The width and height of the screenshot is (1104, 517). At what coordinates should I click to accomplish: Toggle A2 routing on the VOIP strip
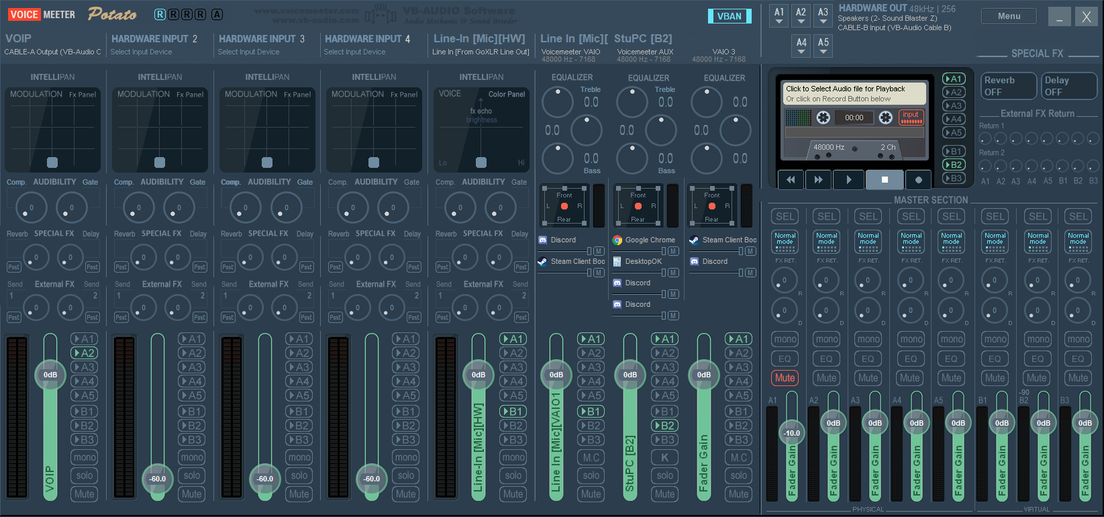85,353
